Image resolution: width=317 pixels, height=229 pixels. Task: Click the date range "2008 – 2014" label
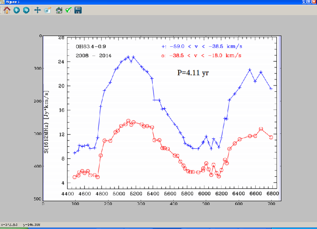94,56
